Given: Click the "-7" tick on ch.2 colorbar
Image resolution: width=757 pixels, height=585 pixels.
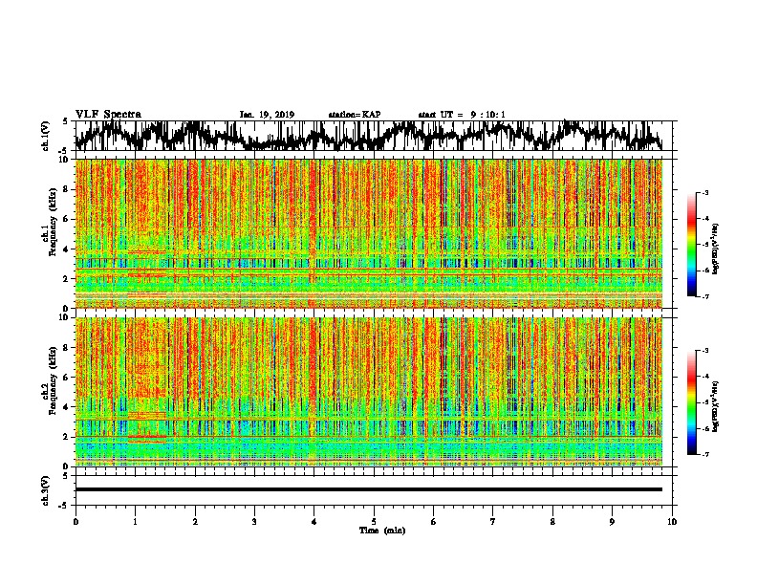Looking at the screenshot, I should [704, 455].
